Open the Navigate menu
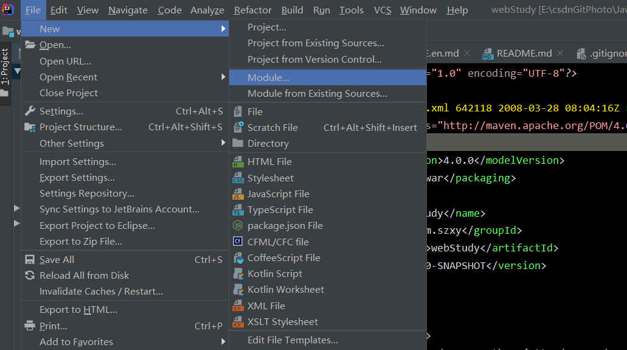This screenshot has width=627, height=350. click(x=128, y=10)
